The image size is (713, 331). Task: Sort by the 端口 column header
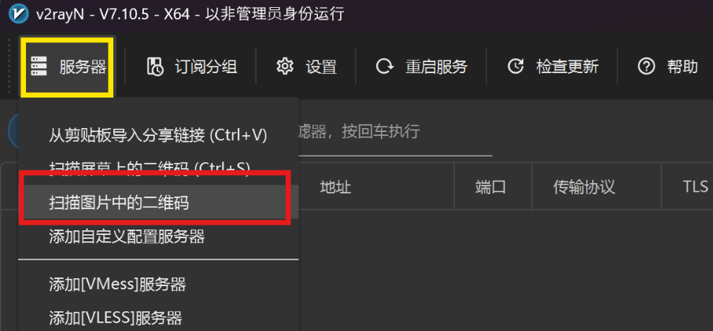pyautogui.click(x=493, y=186)
